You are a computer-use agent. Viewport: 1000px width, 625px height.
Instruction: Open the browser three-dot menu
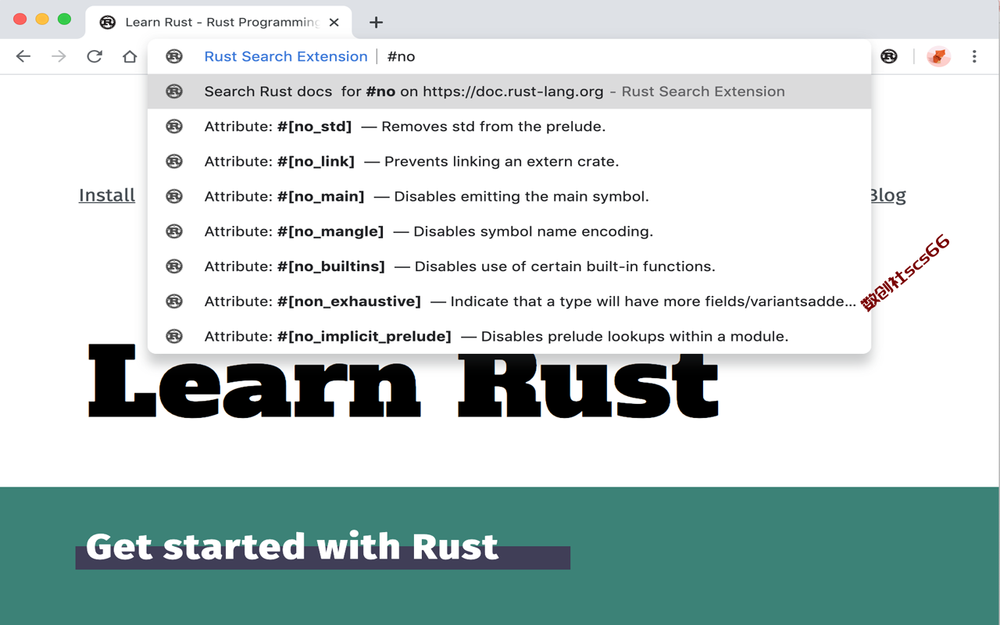(974, 56)
